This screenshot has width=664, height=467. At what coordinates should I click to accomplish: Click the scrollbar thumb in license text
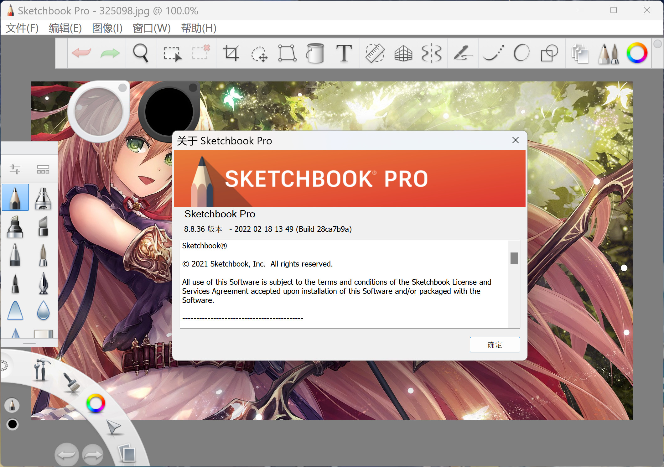[x=514, y=258]
